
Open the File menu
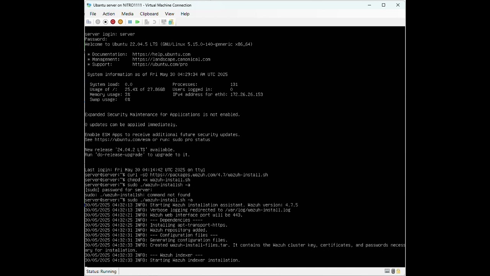[x=93, y=14]
